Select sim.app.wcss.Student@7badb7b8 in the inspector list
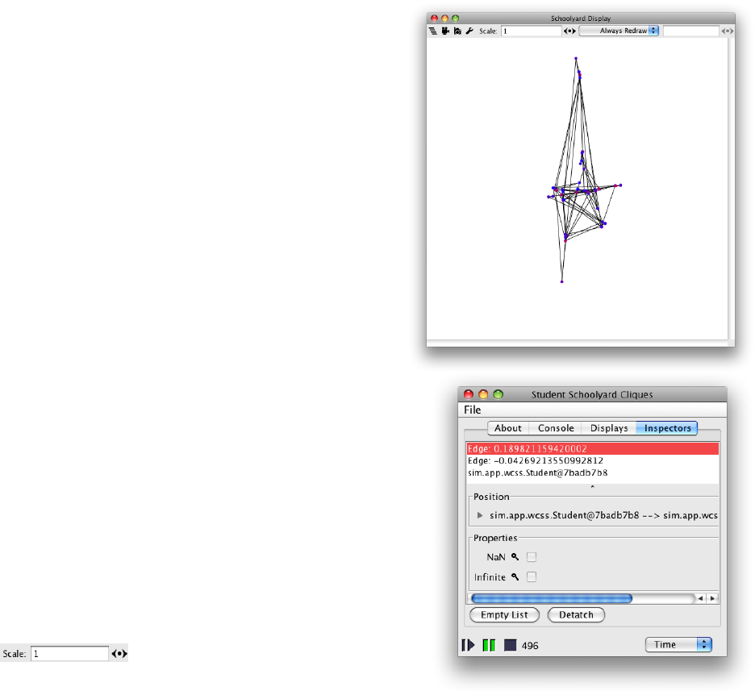This screenshot has width=755, height=695. point(593,472)
